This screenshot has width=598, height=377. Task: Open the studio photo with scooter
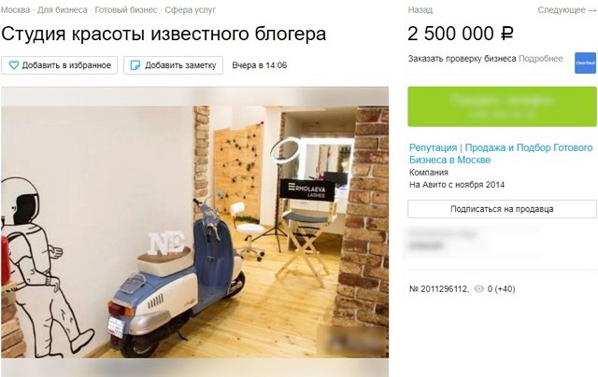195,222
